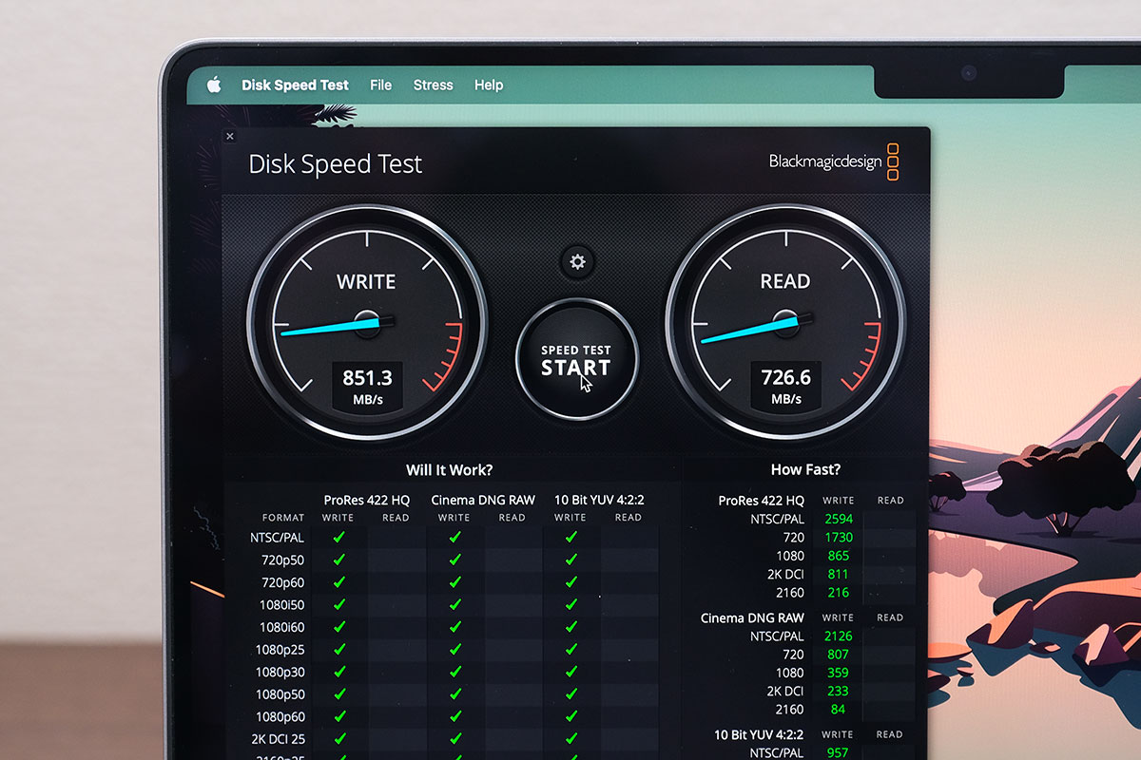This screenshot has width=1141, height=760.
Task: Click ProRes write checkmark for NTSC/PAL
Action: 338,537
